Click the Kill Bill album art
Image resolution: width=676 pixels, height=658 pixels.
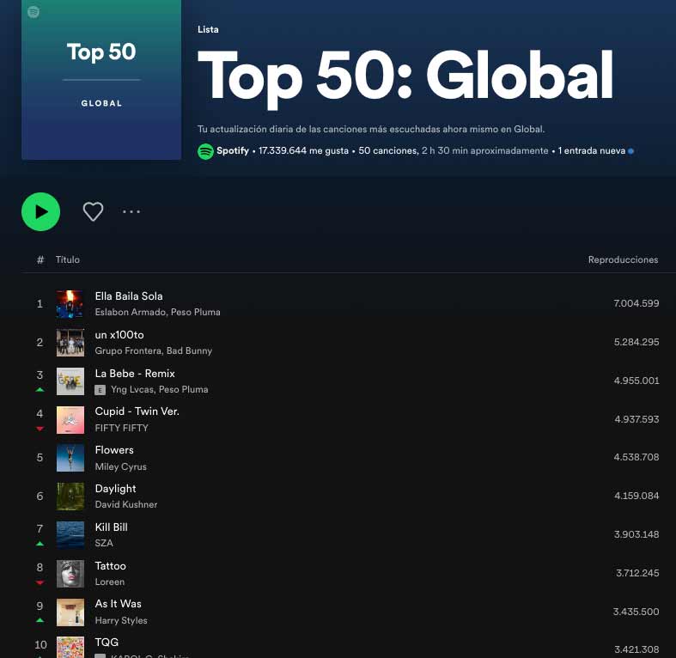(x=70, y=535)
